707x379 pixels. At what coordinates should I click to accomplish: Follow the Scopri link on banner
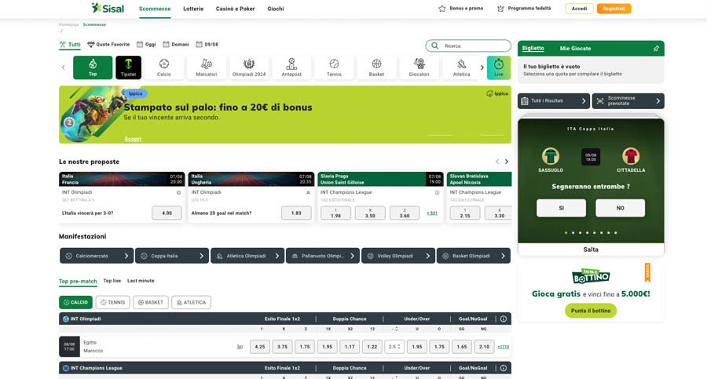coord(133,139)
